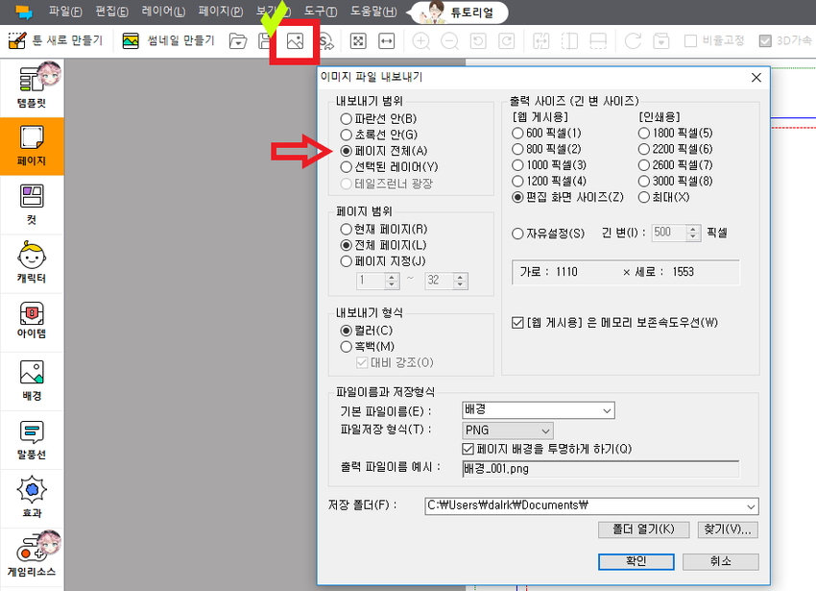Click the zoom out magnifier icon
Image resolution: width=816 pixels, height=591 pixels.
(449, 41)
